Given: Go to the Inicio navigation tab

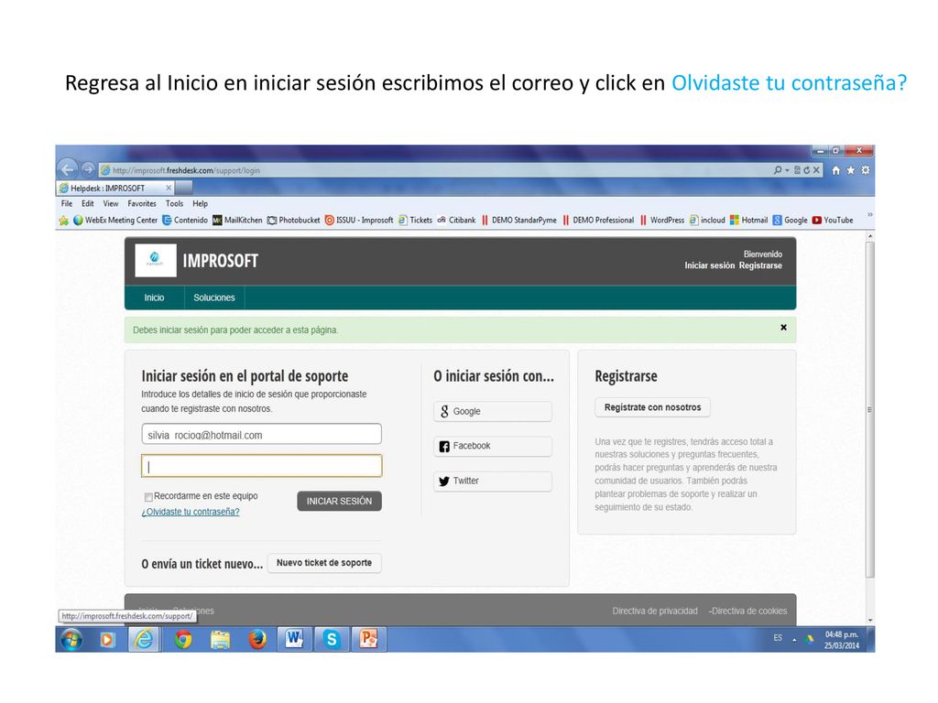Looking at the screenshot, I should [x=154, y=297].
